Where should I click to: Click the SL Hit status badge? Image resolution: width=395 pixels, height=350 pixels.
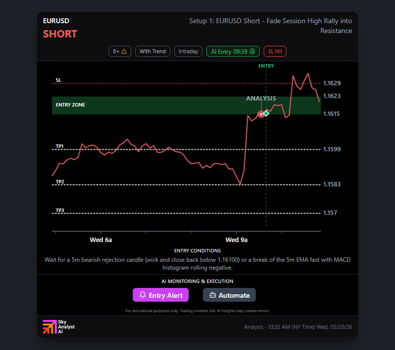275,51
